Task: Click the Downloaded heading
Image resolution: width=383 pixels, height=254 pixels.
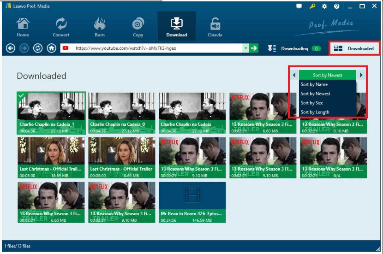Action: coord(42,76)
